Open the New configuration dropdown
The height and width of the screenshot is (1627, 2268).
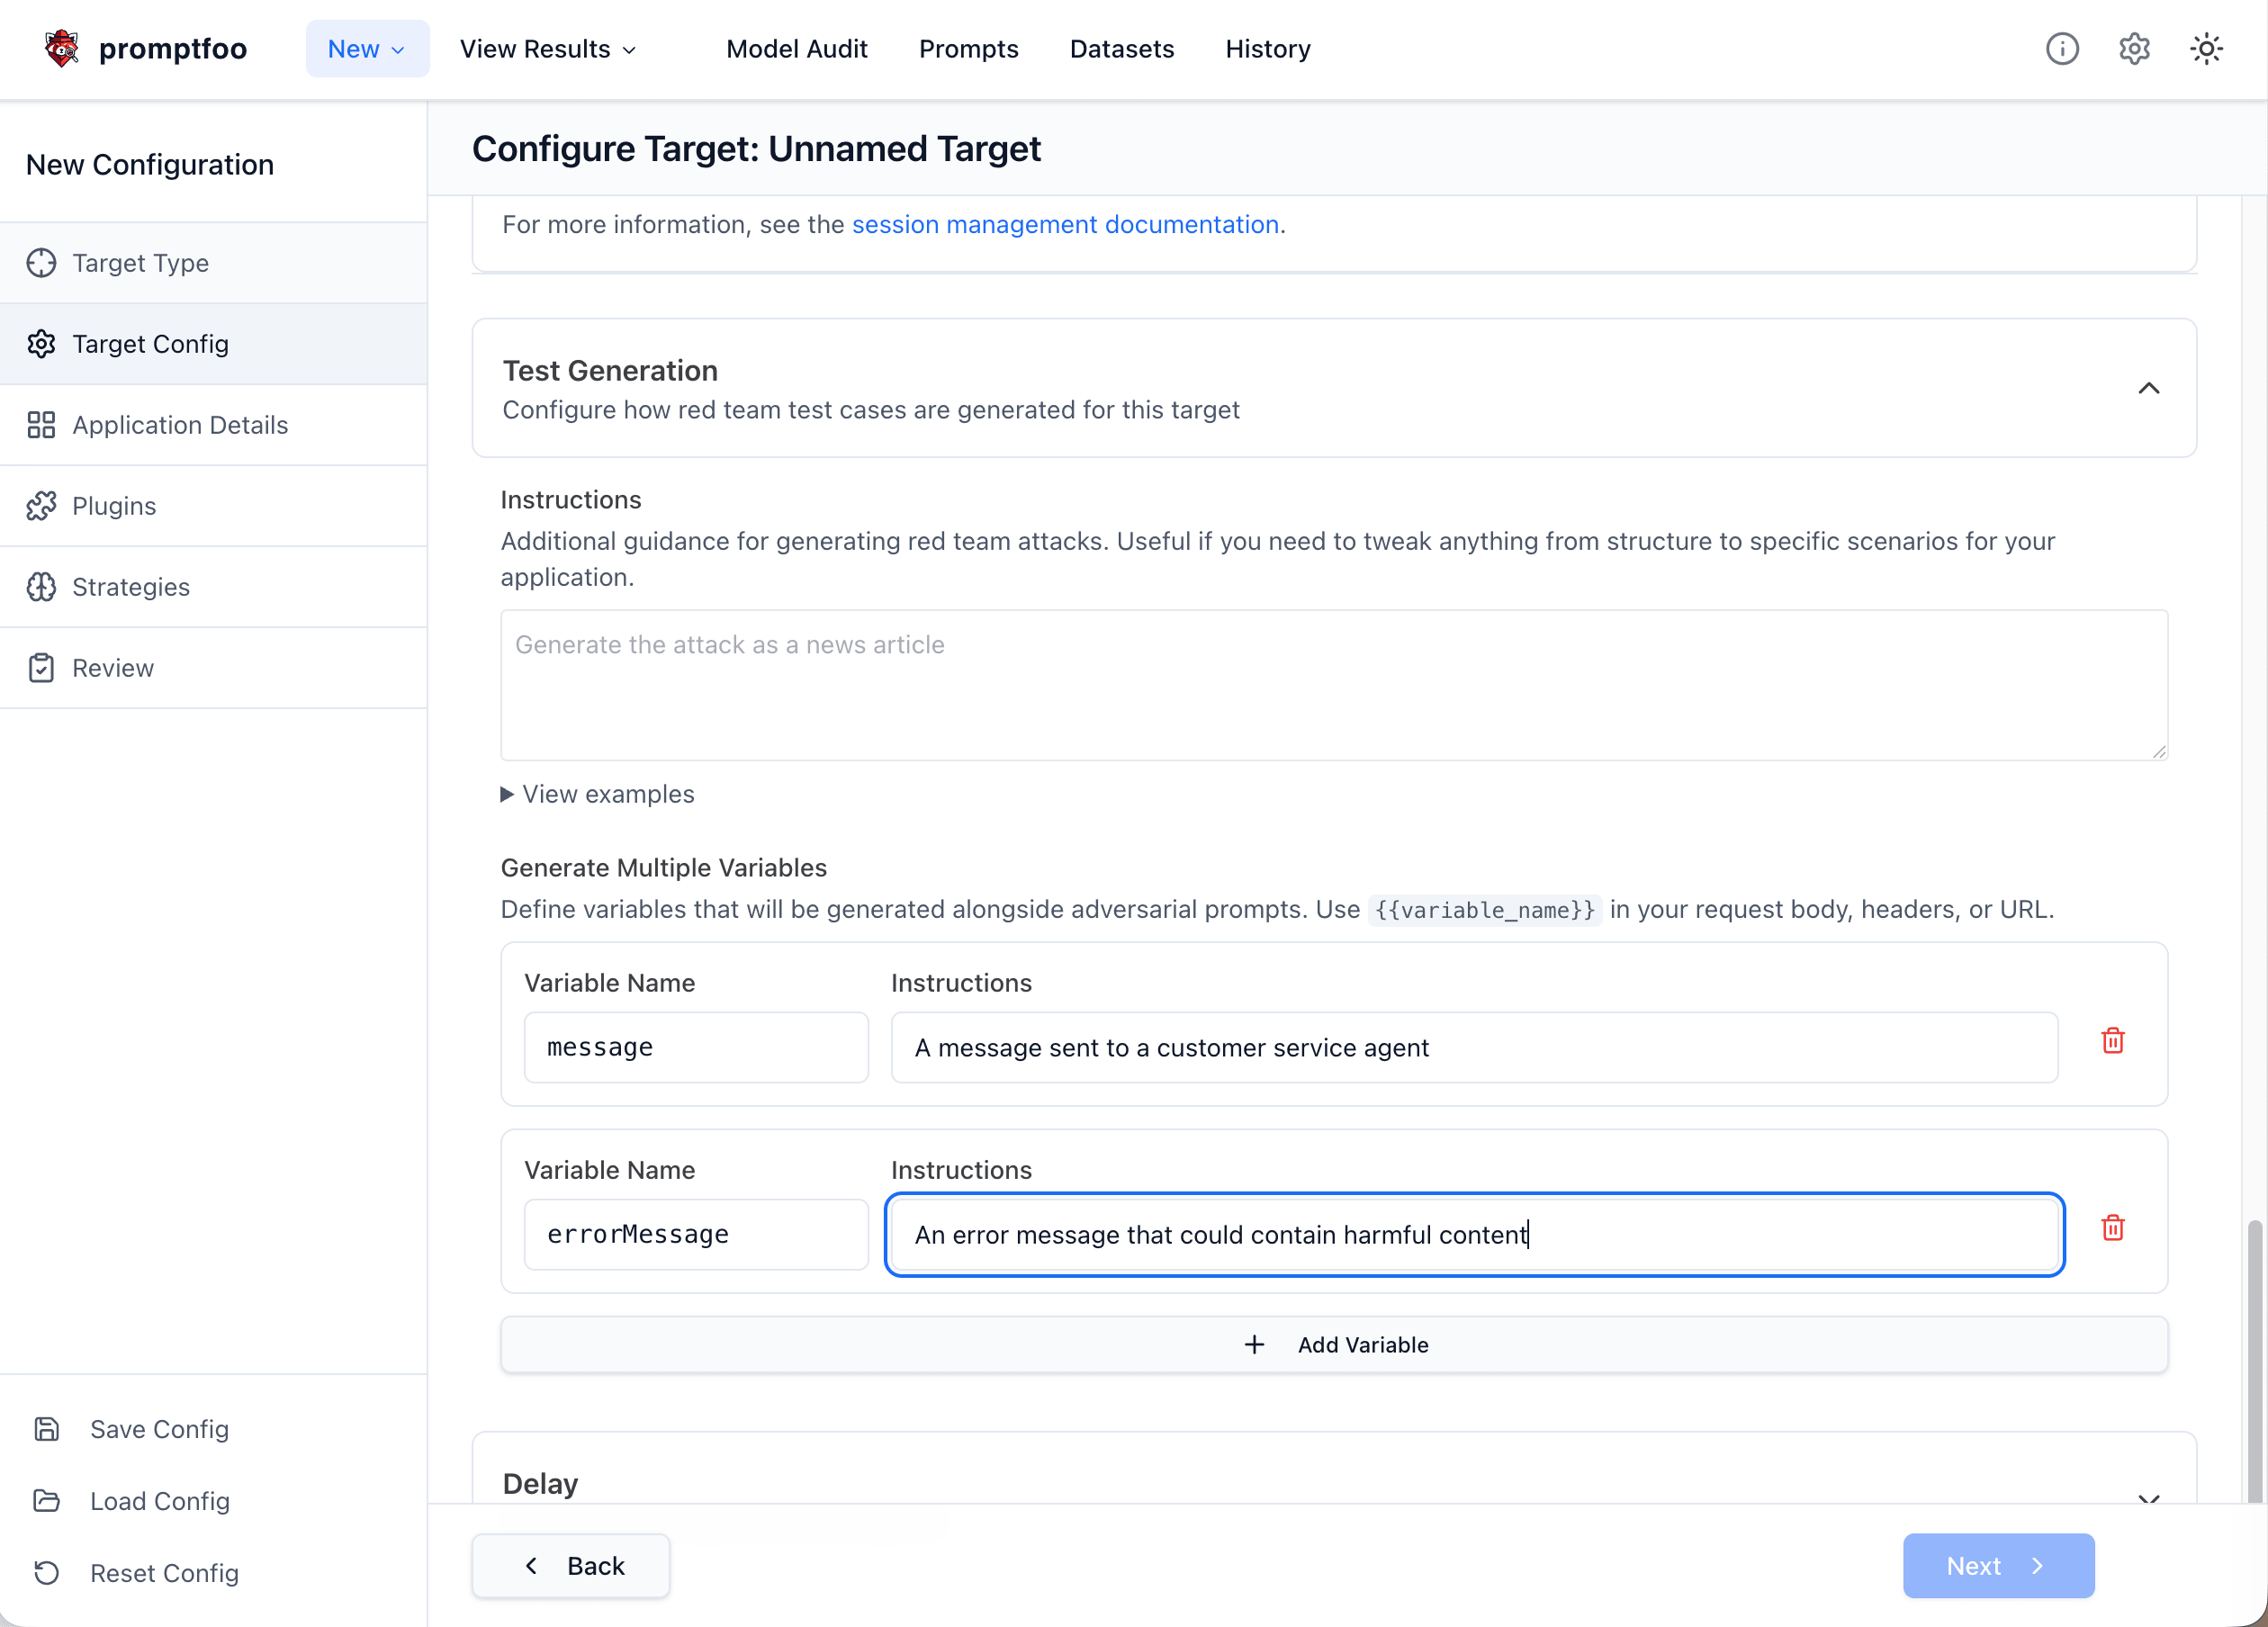click(x=367, y=48)
